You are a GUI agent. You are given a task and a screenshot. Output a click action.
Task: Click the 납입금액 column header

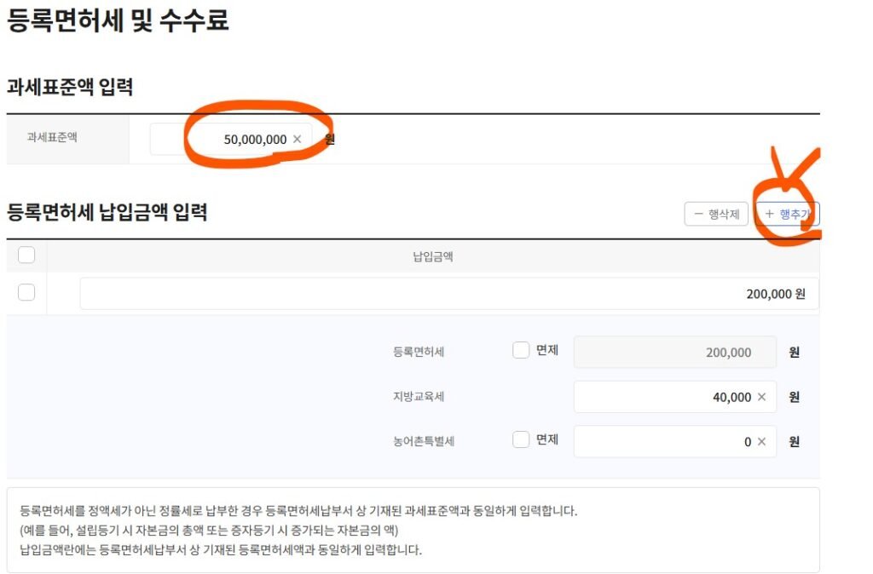click(x=432, y=256)
